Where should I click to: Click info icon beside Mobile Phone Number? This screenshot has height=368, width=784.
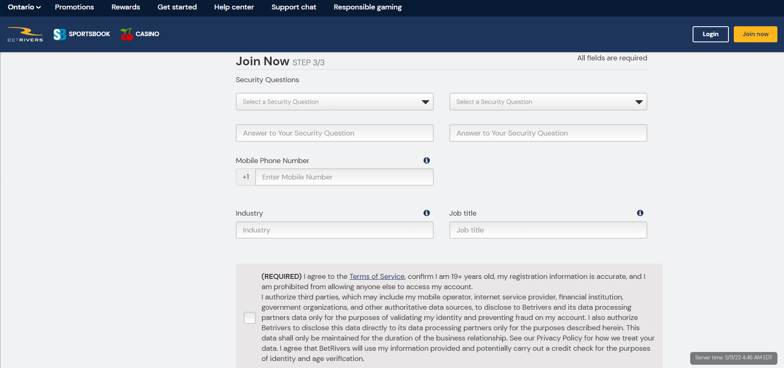pyautogui.click(x=427, y=160)
